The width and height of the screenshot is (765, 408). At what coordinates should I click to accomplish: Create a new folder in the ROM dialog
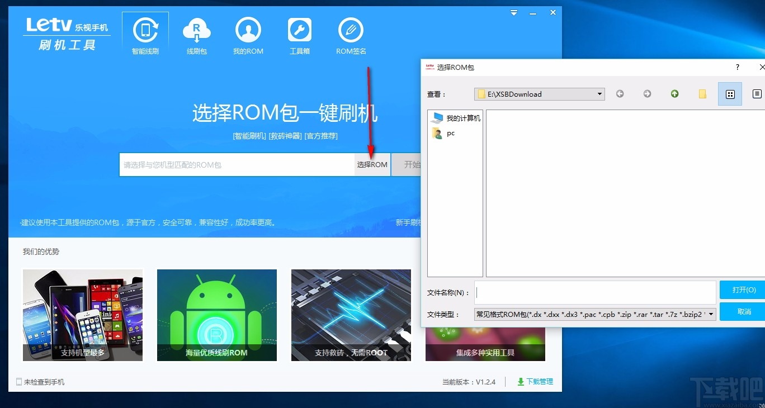coord(702,94)
